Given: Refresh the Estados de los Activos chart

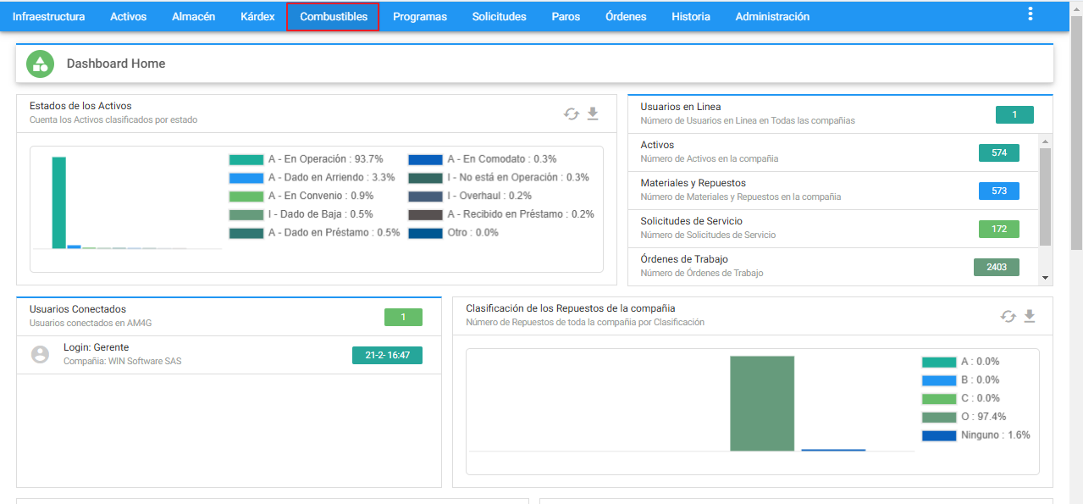Looking at the screenshot, I should pos(572,114).
